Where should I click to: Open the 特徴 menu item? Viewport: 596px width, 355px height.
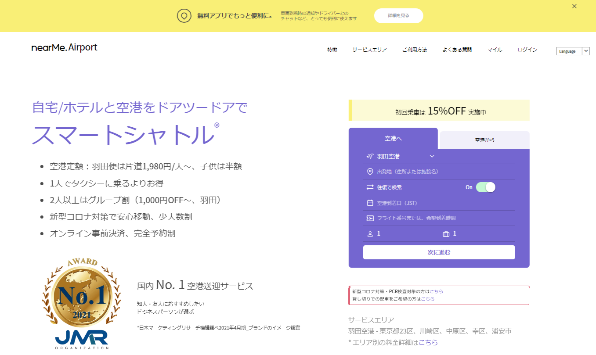332,50
